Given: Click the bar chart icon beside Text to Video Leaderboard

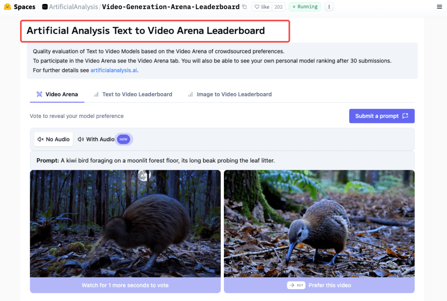Looking at the screenshot, I should tap(96, 94).
